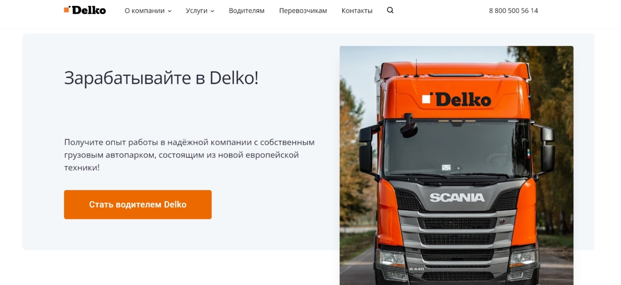
Task: Click the truck's windshield in the photo
Action: click(456, 149)
